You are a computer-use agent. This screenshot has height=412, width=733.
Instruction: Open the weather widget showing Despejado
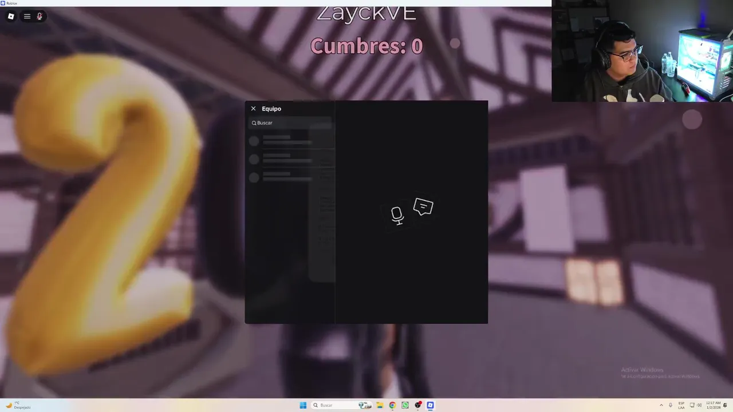coord(18,405)
